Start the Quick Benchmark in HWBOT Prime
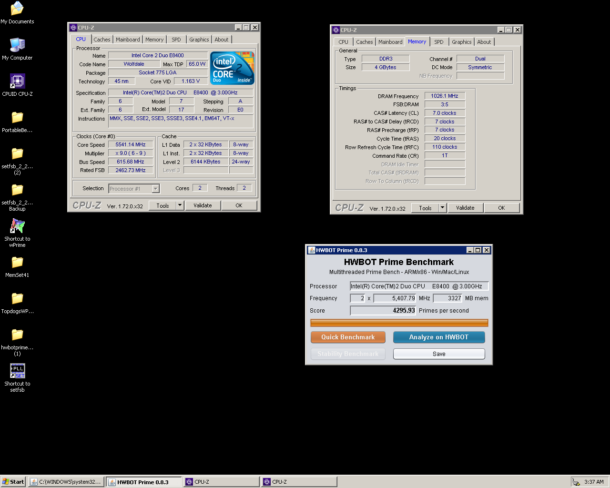 (x=348, y=337)
